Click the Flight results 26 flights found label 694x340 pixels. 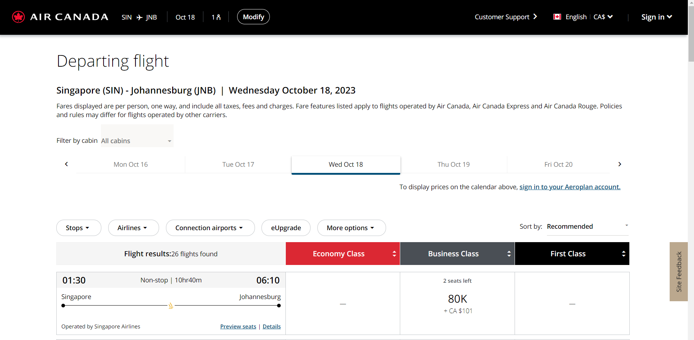point(171,254)
